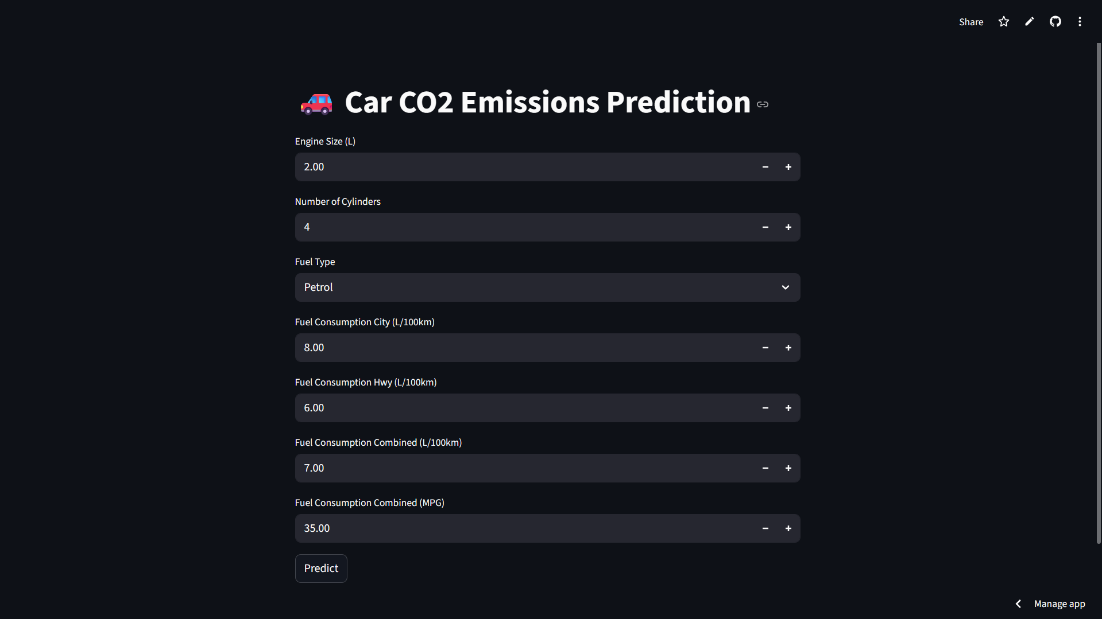
Task: Click the pencil edit icon
Action: (x=1030, y=22)
